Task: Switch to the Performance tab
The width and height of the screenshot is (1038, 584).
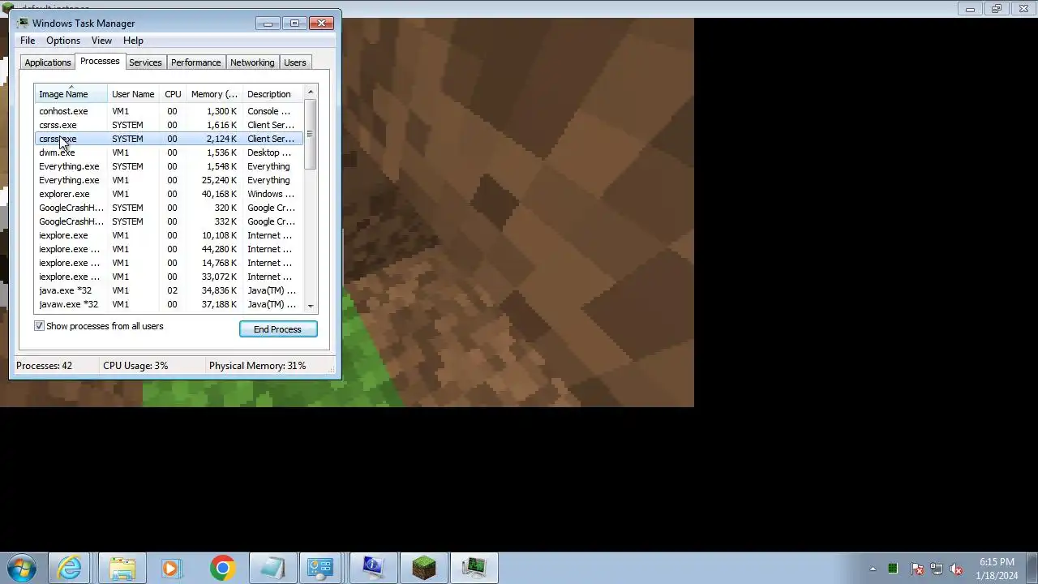Action: pos(195,62)
